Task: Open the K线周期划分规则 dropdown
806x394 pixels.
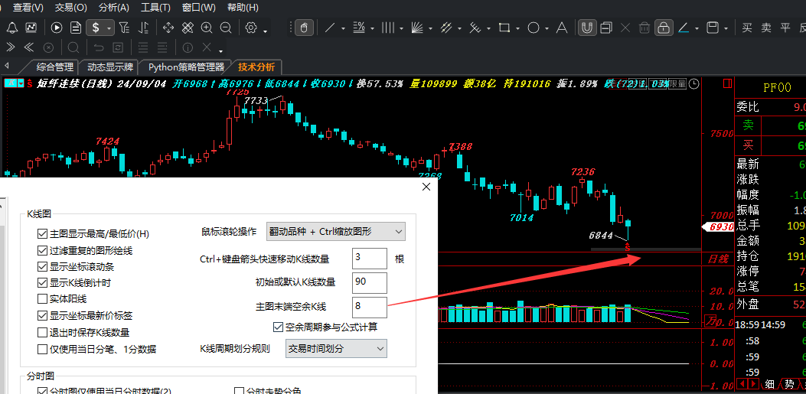Action: tap(336, 349)
